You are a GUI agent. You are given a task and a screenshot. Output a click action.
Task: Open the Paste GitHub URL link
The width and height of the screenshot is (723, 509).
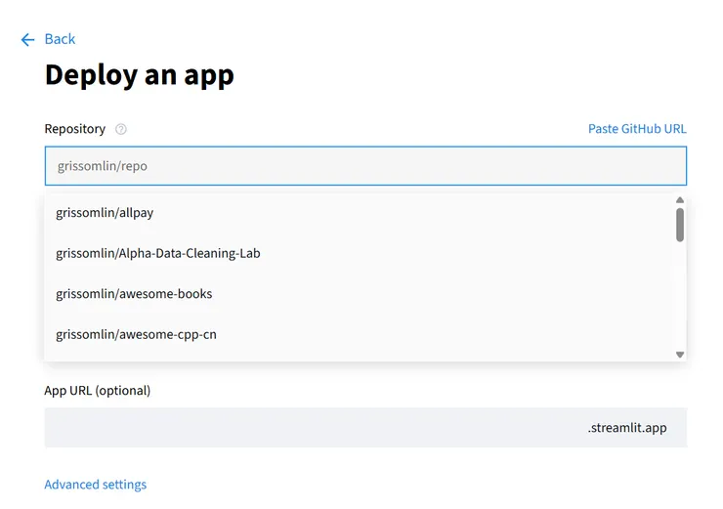pyautogui.click(x=637, y=129)
